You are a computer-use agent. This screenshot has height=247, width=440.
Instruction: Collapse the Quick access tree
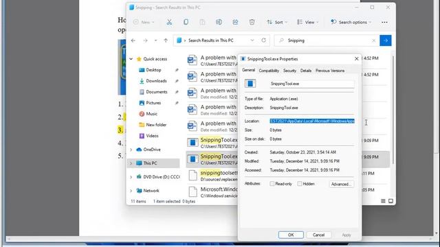pos(131,59)
